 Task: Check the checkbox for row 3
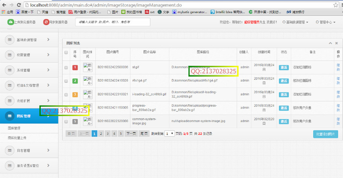pyautogui.click(x=66, y=94)
